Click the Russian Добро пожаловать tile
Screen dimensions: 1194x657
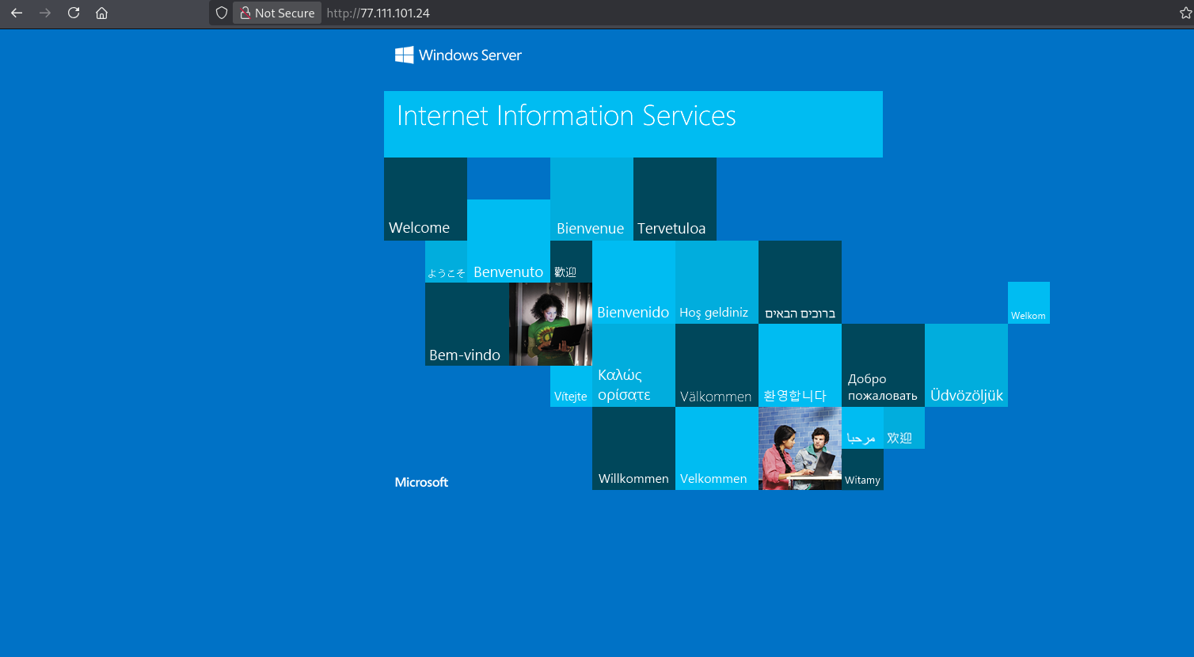pyautogui.click(x=883, y=365)
